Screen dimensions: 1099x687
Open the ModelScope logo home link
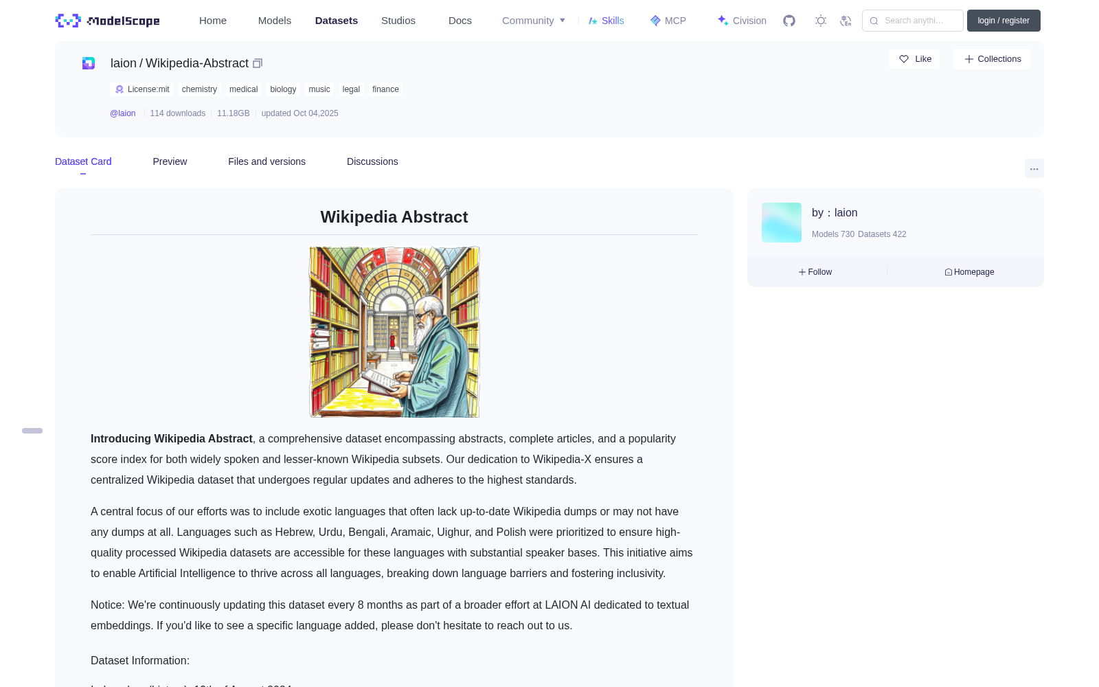[x=107, y=21]
